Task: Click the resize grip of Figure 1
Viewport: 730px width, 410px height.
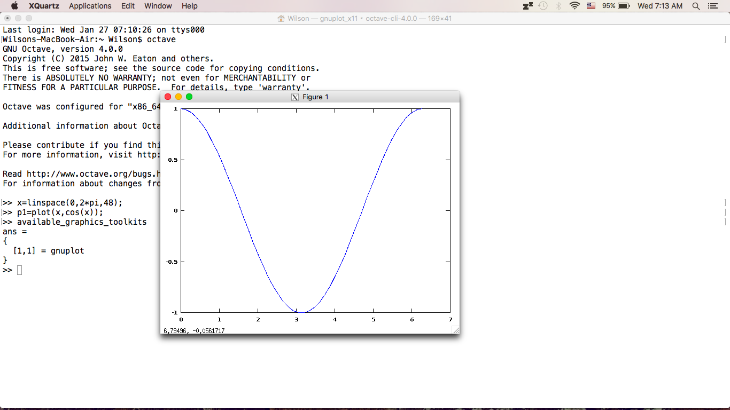Action: click(x=455, y=330)
